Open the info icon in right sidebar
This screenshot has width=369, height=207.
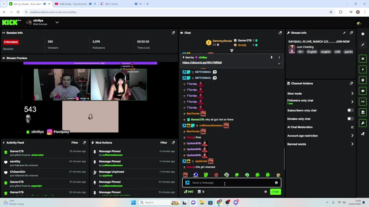point(363,34)
